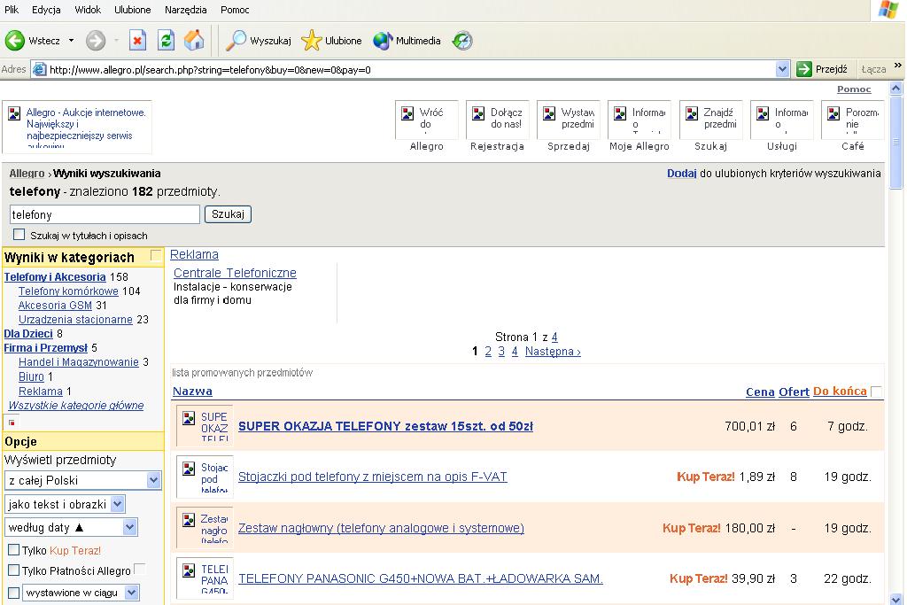Screen dimensions: 907x605
Task: Click the grey Forward arrow icon
Action: 96,41
